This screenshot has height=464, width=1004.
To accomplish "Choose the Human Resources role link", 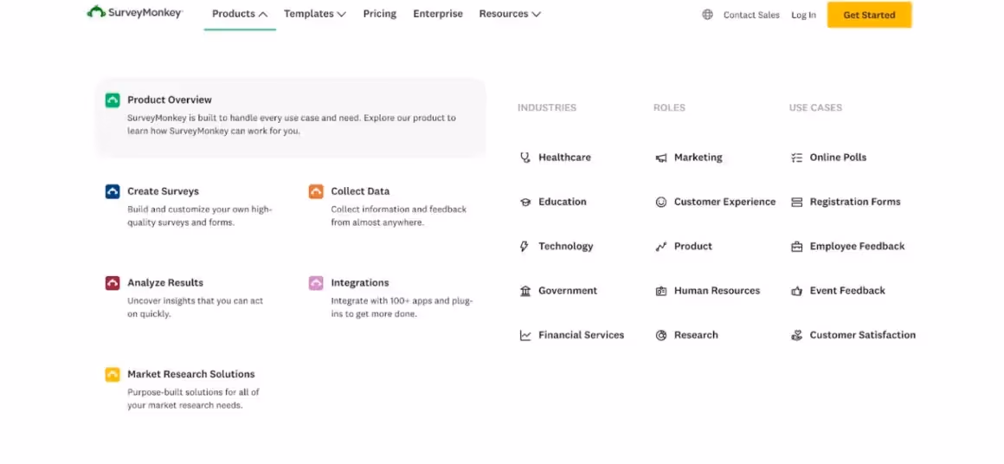I will pos(718,291).
